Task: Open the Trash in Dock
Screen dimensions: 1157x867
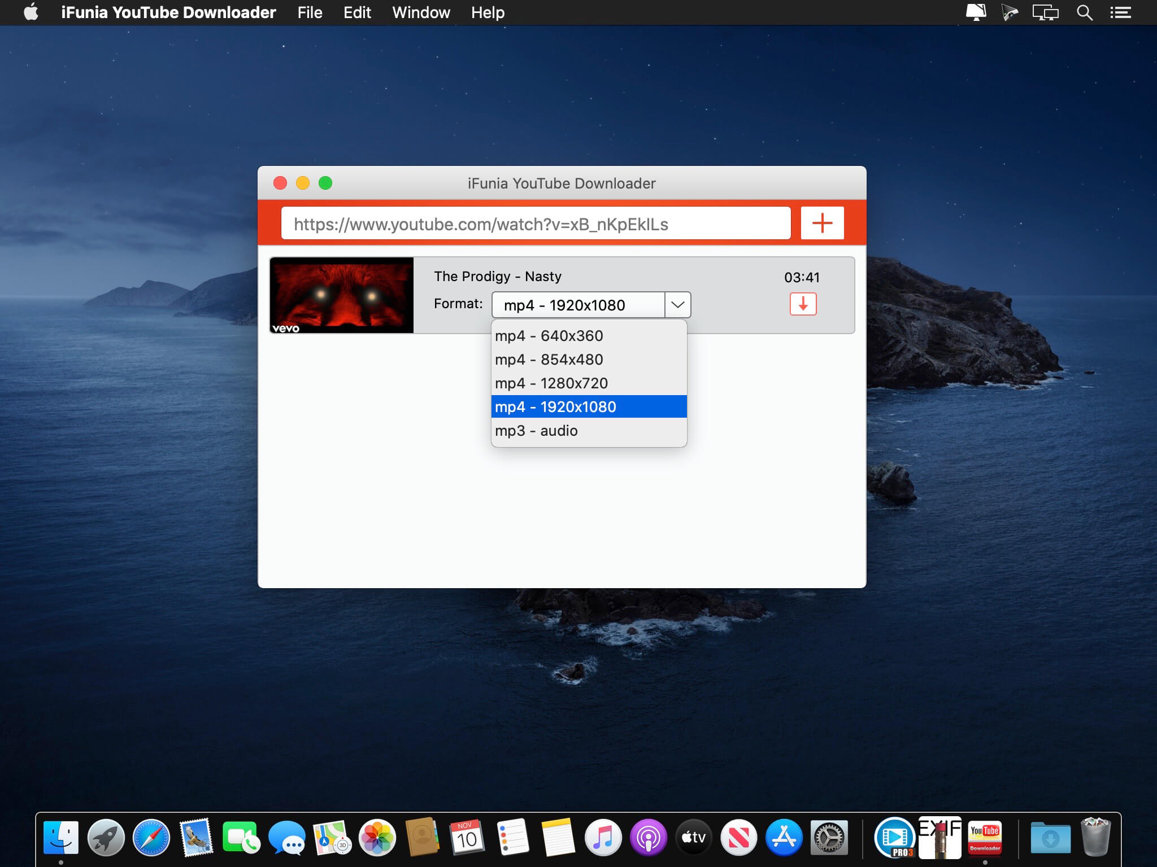Action: (x=1096, y=837)
